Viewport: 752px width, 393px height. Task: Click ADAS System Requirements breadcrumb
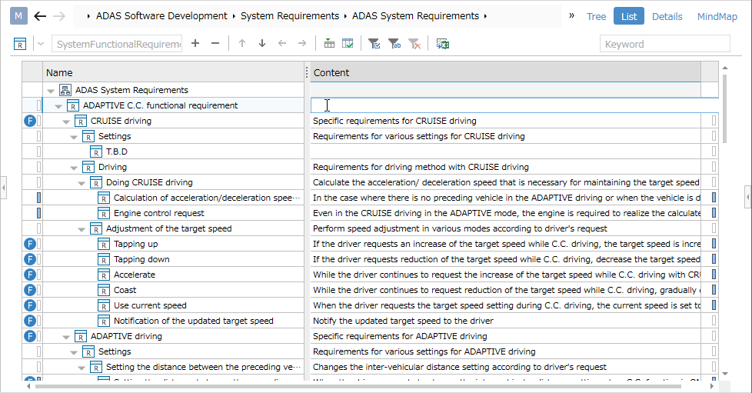coord(415,16)
